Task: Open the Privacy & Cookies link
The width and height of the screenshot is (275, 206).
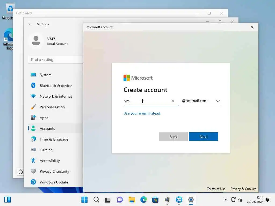Action: (x=243, y=189)
